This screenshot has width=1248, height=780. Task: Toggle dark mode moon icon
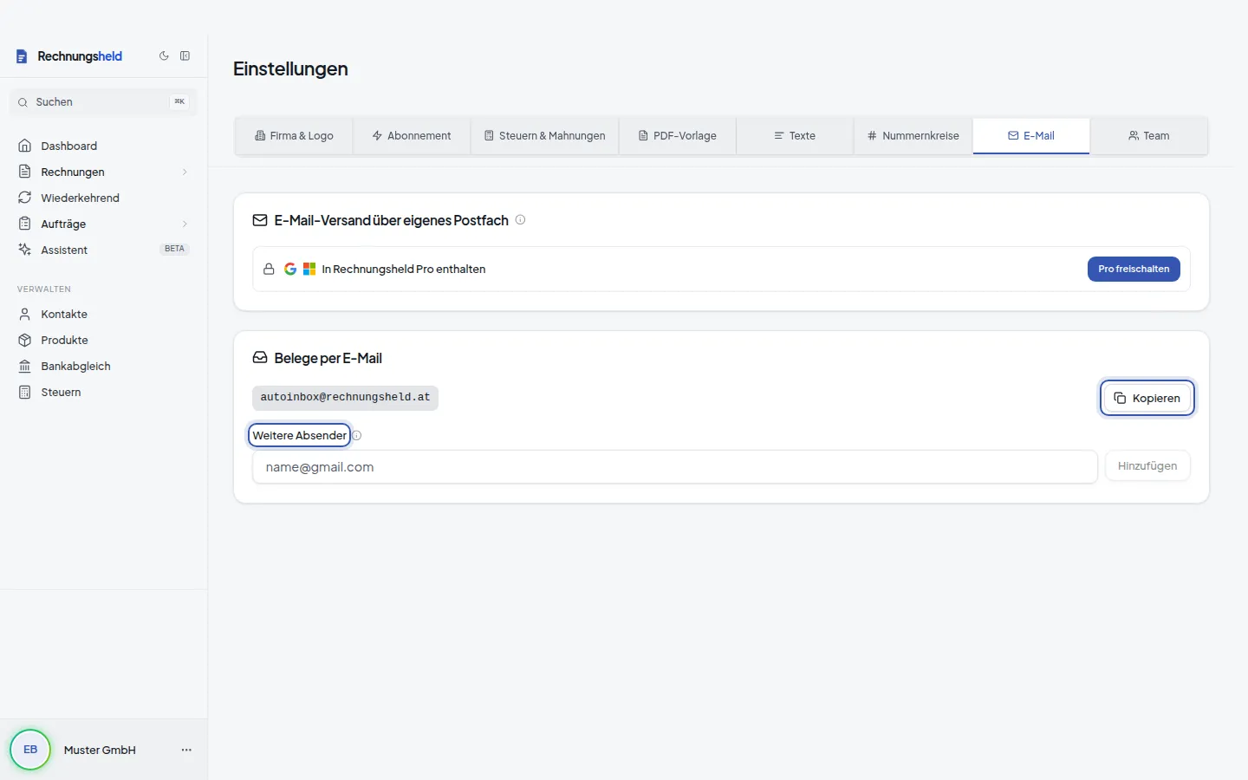point(164,56)
